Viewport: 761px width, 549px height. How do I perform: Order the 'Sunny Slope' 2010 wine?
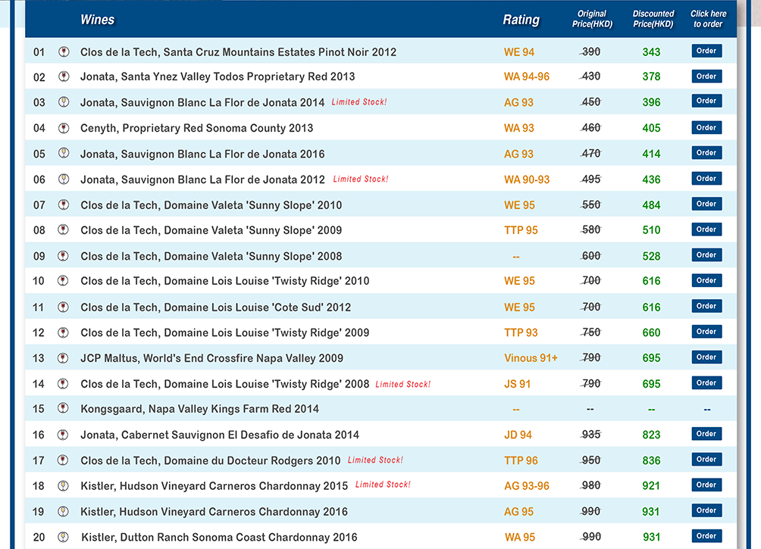click(x=706, y=204)
